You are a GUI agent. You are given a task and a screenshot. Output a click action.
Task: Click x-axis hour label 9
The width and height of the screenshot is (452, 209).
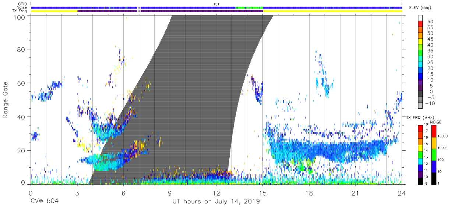click(x=170, y=193)
